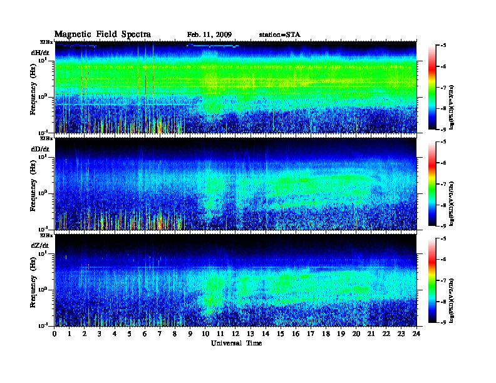Screen dimensions: 496x383
Task: Click the "Universal Time" axis label
Action: pos(236,343)
